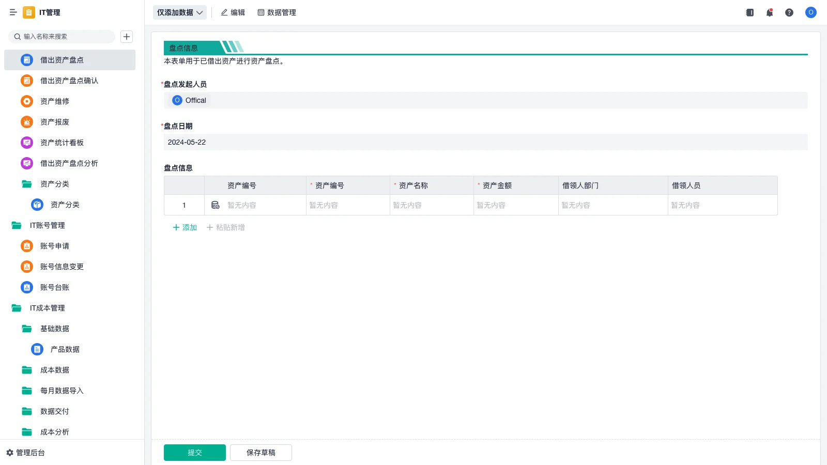
Task: Focus the 输入名称来搜索 search box
Action: click(x=62, y=37)
